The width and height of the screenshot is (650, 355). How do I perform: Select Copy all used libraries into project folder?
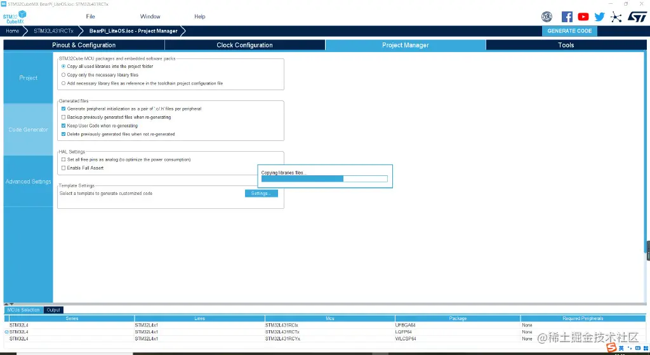coord(63,66)
